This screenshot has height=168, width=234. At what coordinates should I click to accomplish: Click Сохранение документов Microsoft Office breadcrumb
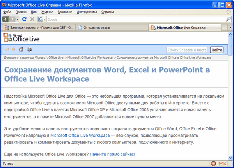click(164, 57)
